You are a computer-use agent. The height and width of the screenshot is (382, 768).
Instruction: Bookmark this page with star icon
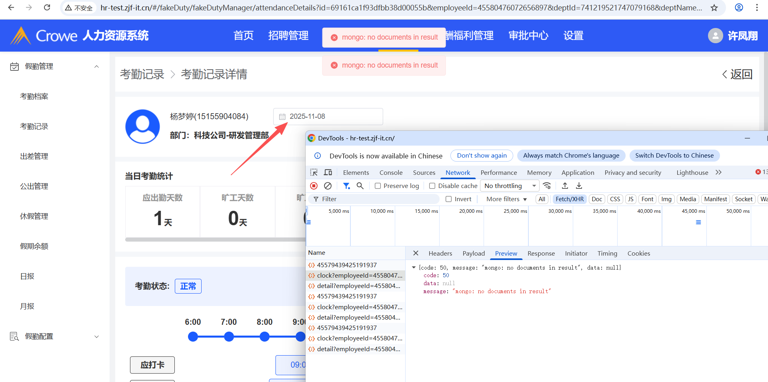pyautogui.click(x=714, y=8)
